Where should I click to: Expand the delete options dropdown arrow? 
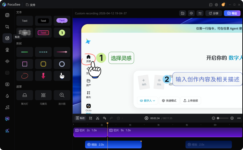tap(122, 118)
